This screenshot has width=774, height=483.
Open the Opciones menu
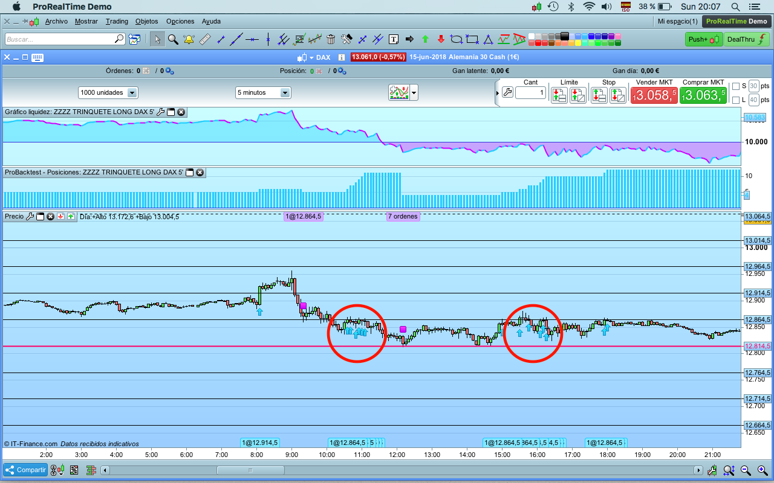pyautogui.click(x=180, y=21)
